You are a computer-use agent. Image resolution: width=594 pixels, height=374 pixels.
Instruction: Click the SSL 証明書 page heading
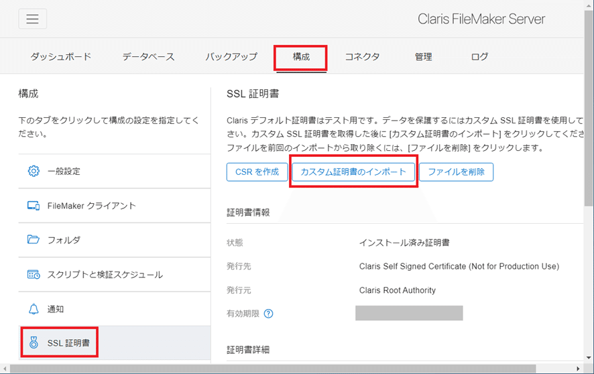[253, 94]
